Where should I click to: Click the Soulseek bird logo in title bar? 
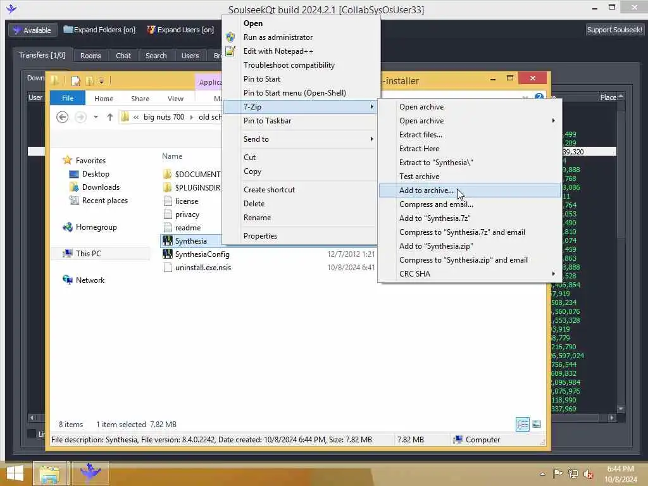click(x=11, y=9)
